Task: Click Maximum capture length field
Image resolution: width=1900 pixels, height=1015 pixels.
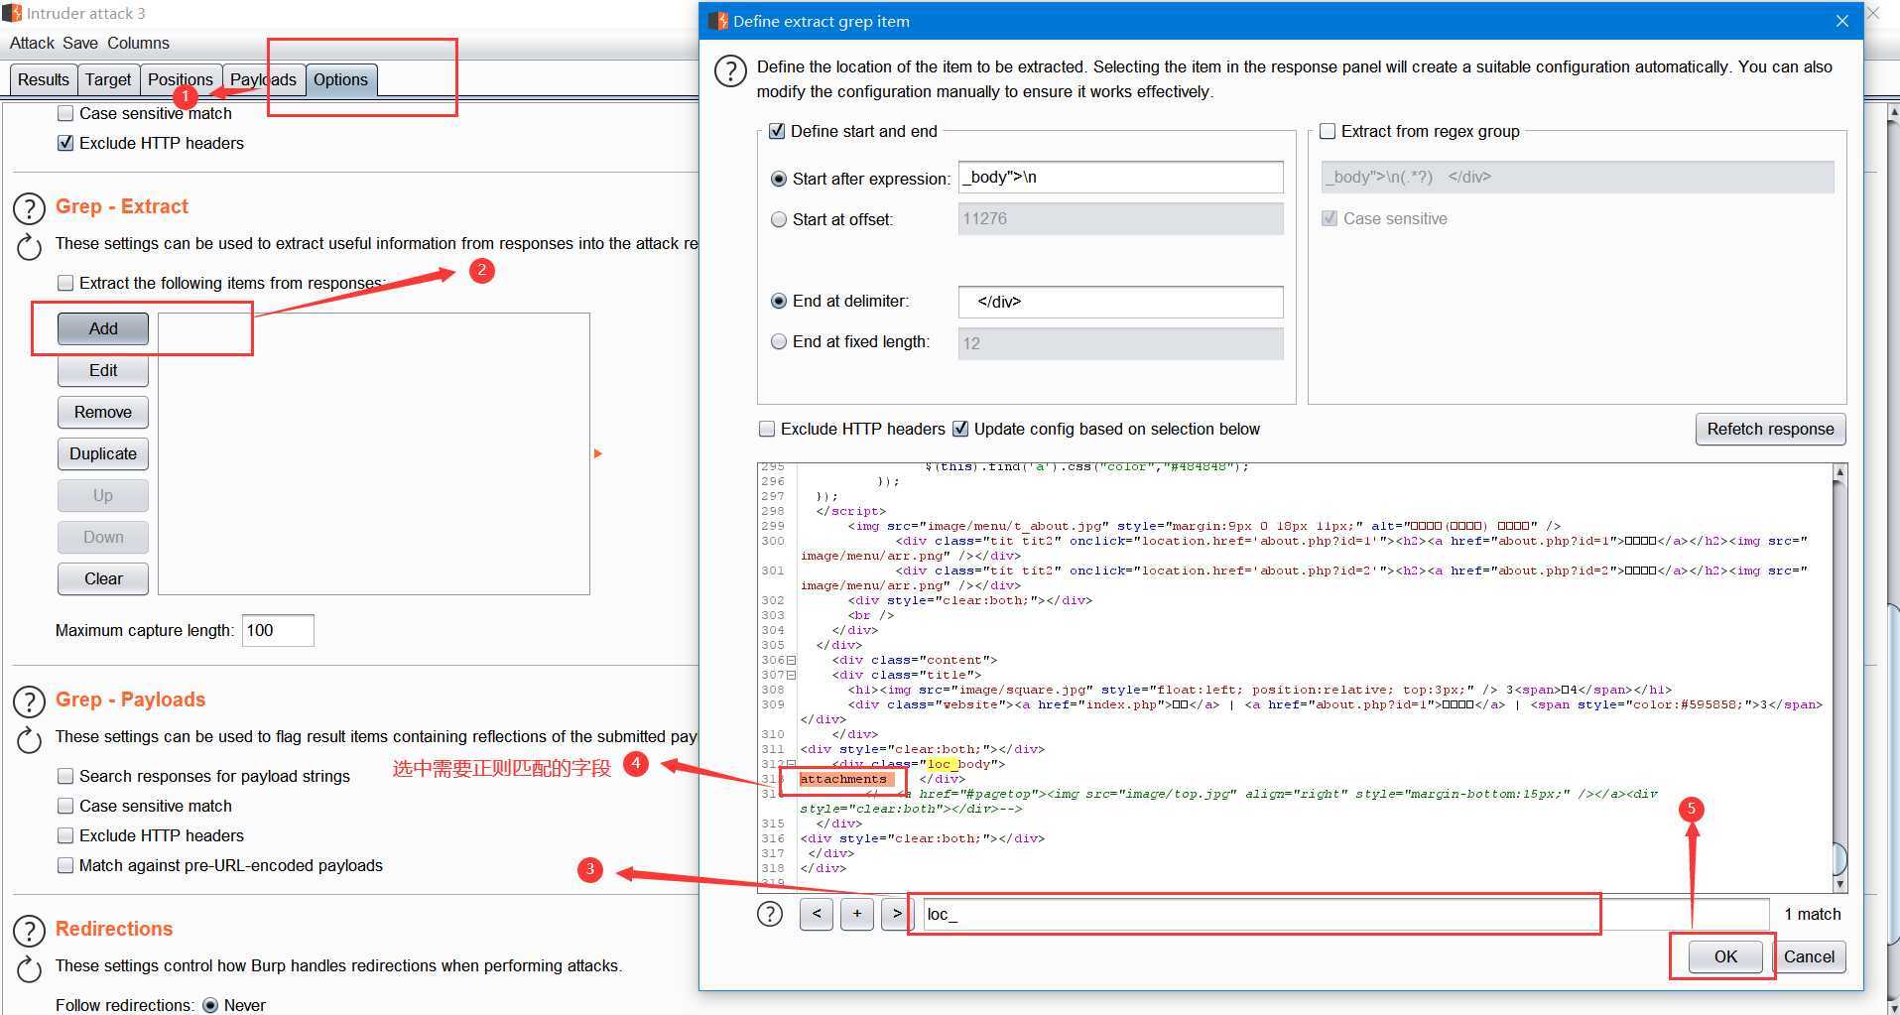Action: point(278,630)
